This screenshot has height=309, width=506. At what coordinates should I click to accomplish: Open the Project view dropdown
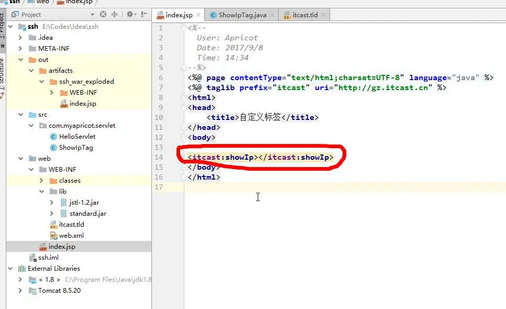coord(92,15)
